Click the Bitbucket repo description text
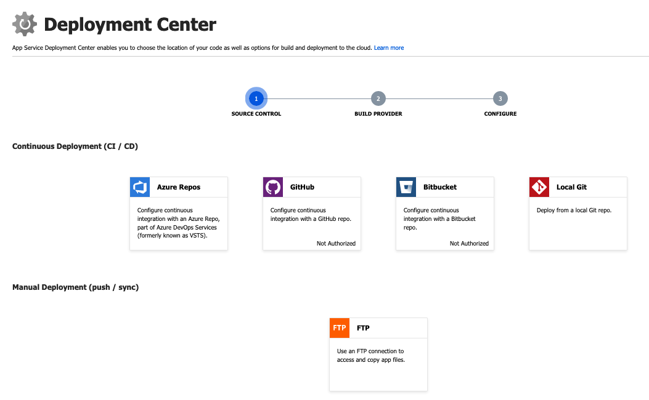Screen dimensions: 649x400 point(439,219)
